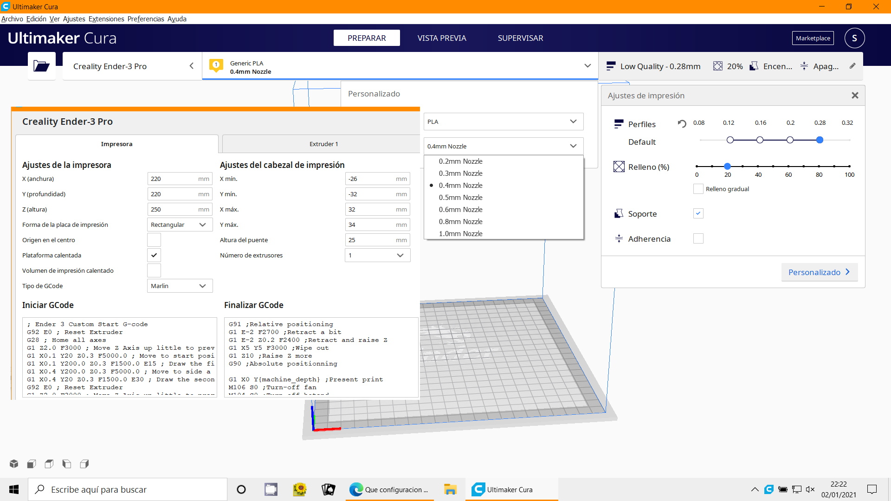
Task: Click the Personalizado button with arrow
Action: pos(819,272)
